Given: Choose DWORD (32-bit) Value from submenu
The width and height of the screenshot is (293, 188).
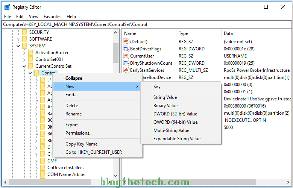Looking at the screenshot, I should click(x=175, y=114).
